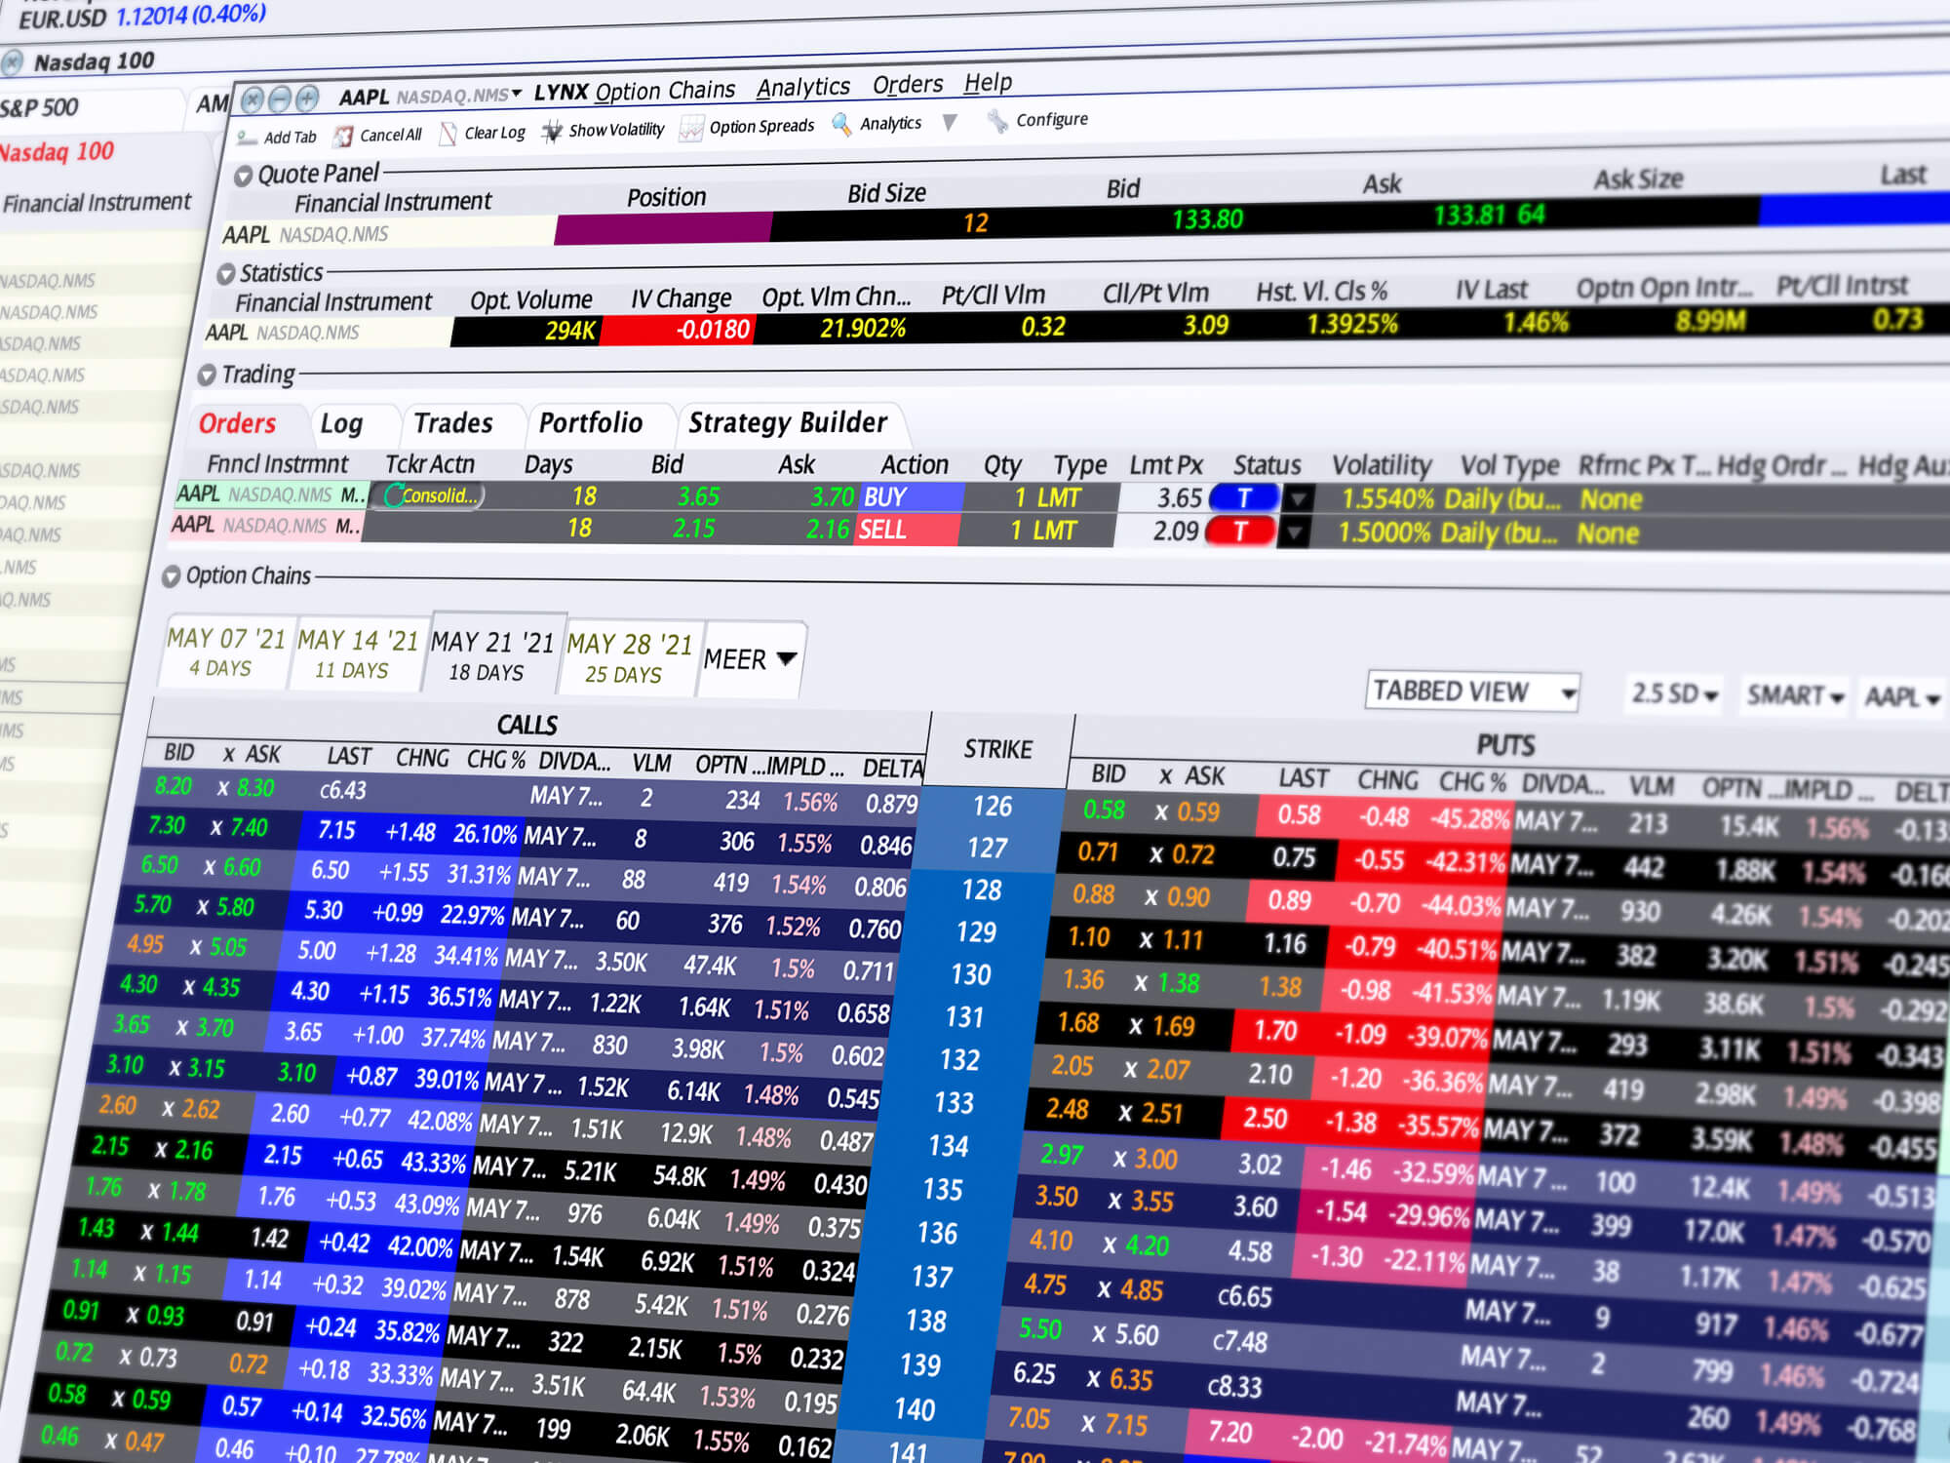
Task: Open the Analytics menu
Action: (x=803, y=87)
